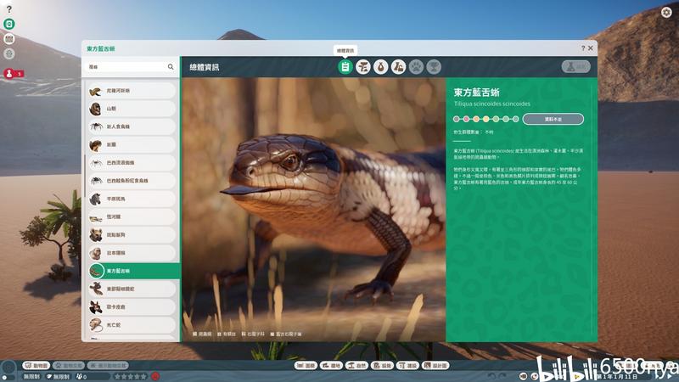Open the settings gear icon top right
The width and height of the screenshot is (679, 382).
(x=666, y=12)
